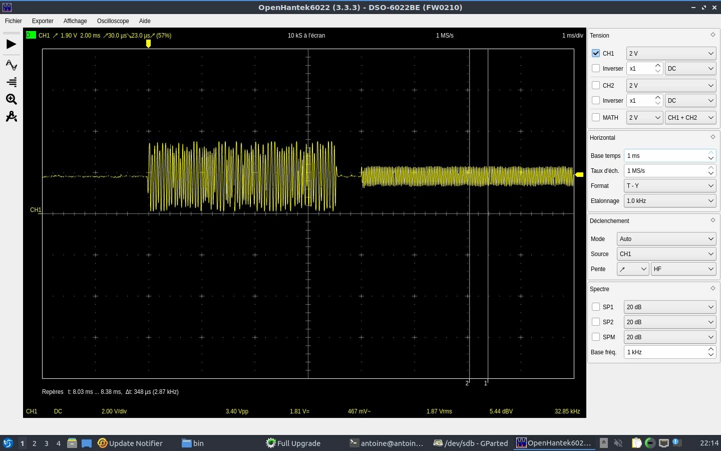
Task: Select the measure compass tool
Action: pos(11,117)
